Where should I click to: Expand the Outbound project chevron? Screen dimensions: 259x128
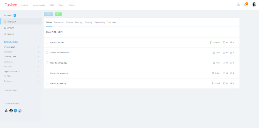click(38, 81)
